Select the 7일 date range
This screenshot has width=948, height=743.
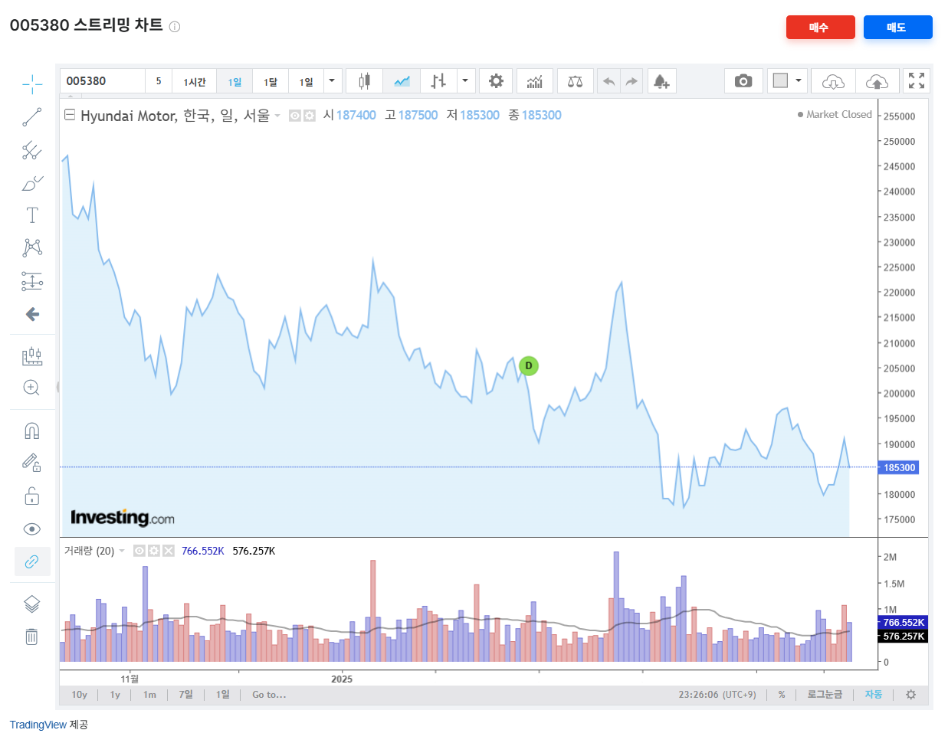[x=186, y=695]
